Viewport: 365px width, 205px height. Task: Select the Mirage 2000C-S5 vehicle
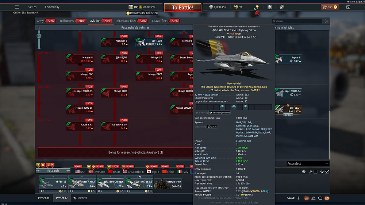tap(80, 93)
